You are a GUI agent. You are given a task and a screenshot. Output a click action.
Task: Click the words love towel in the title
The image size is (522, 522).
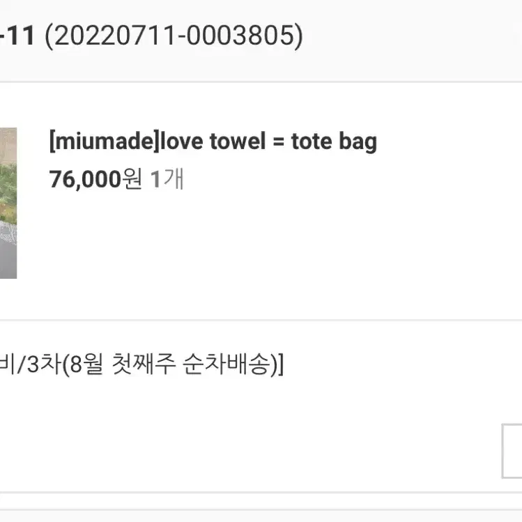click(x=213, y=141)
